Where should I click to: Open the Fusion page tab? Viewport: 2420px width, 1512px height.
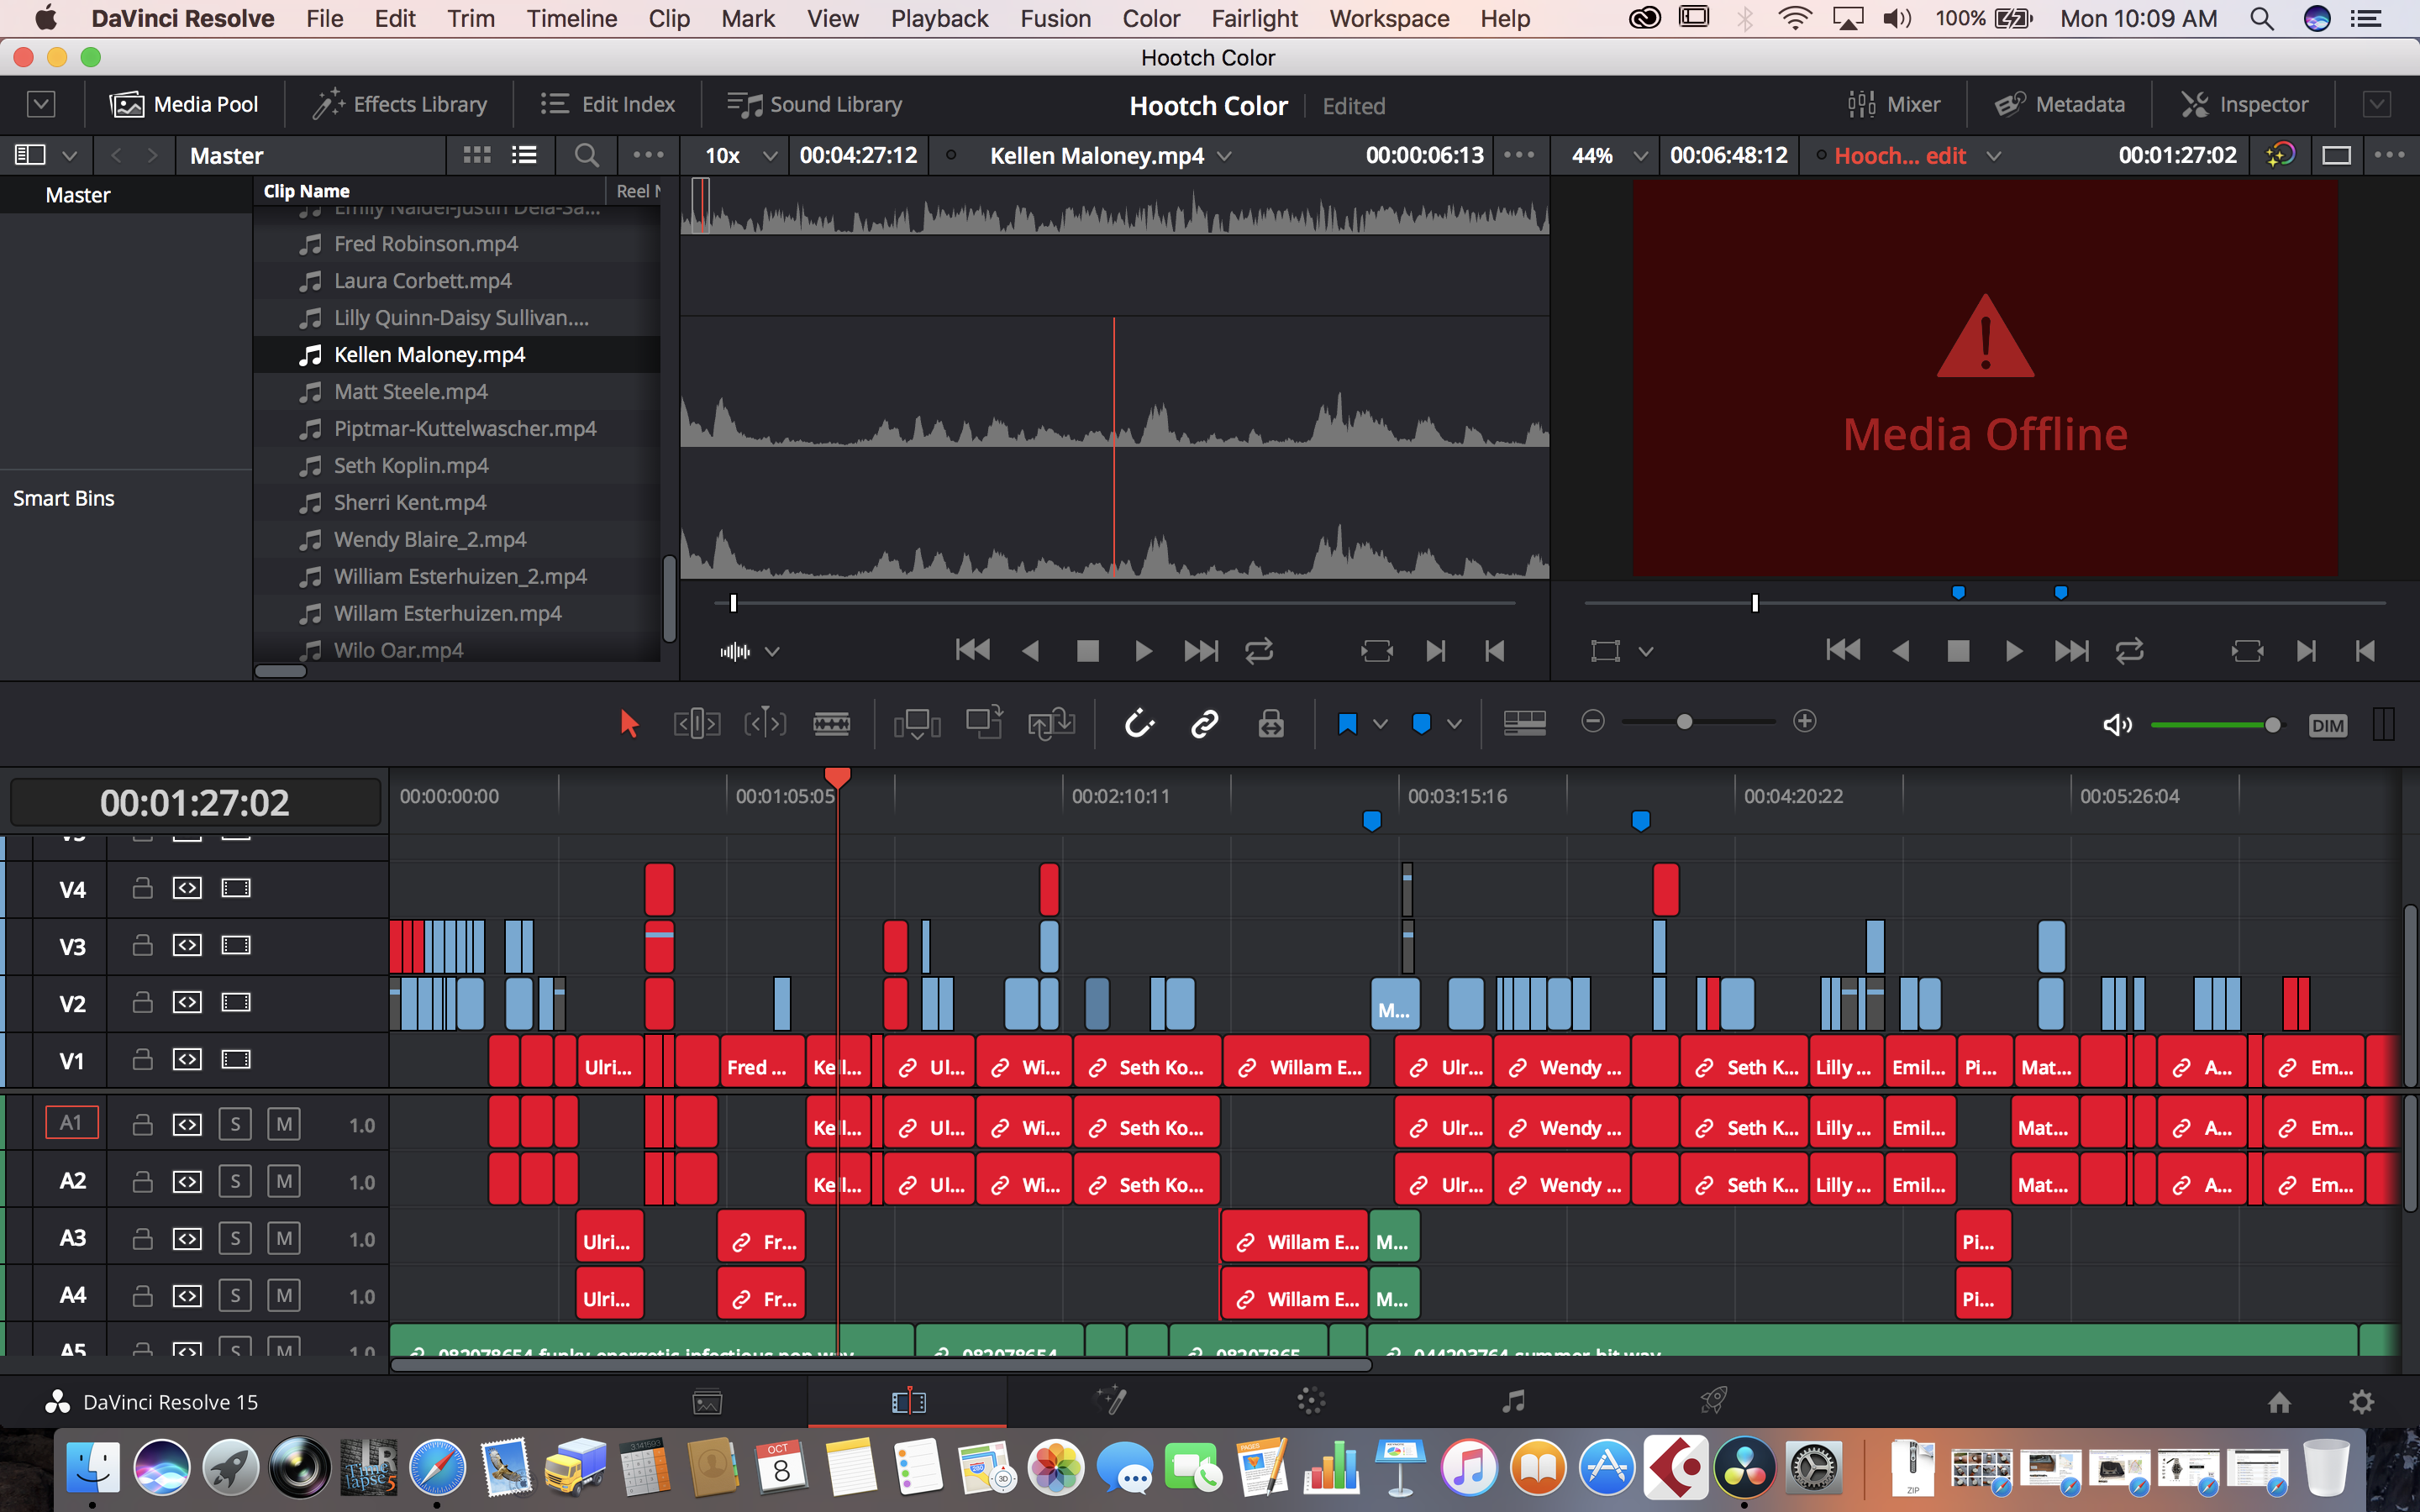pyautogui.click(x=1111, y=1402)
